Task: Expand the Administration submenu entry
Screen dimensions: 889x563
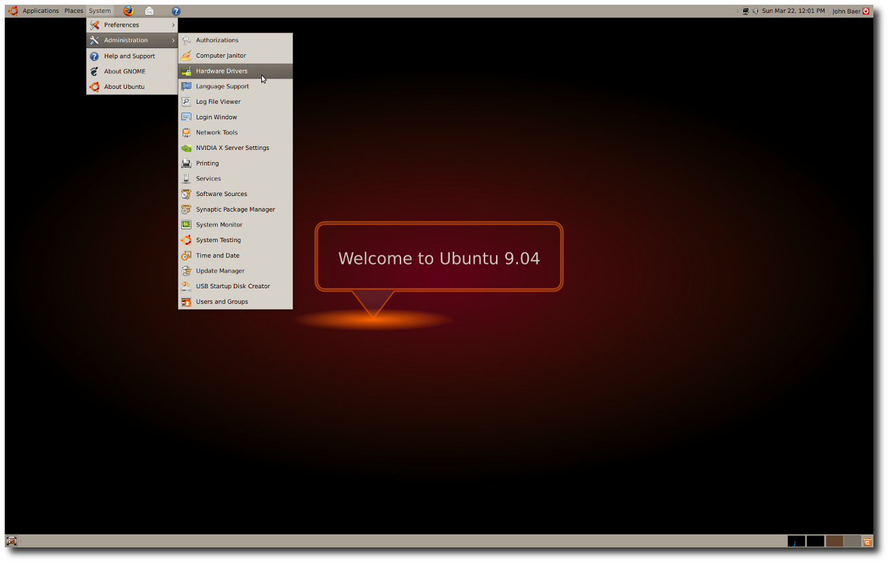Action: pyautogui.click(x=132, y=40)
